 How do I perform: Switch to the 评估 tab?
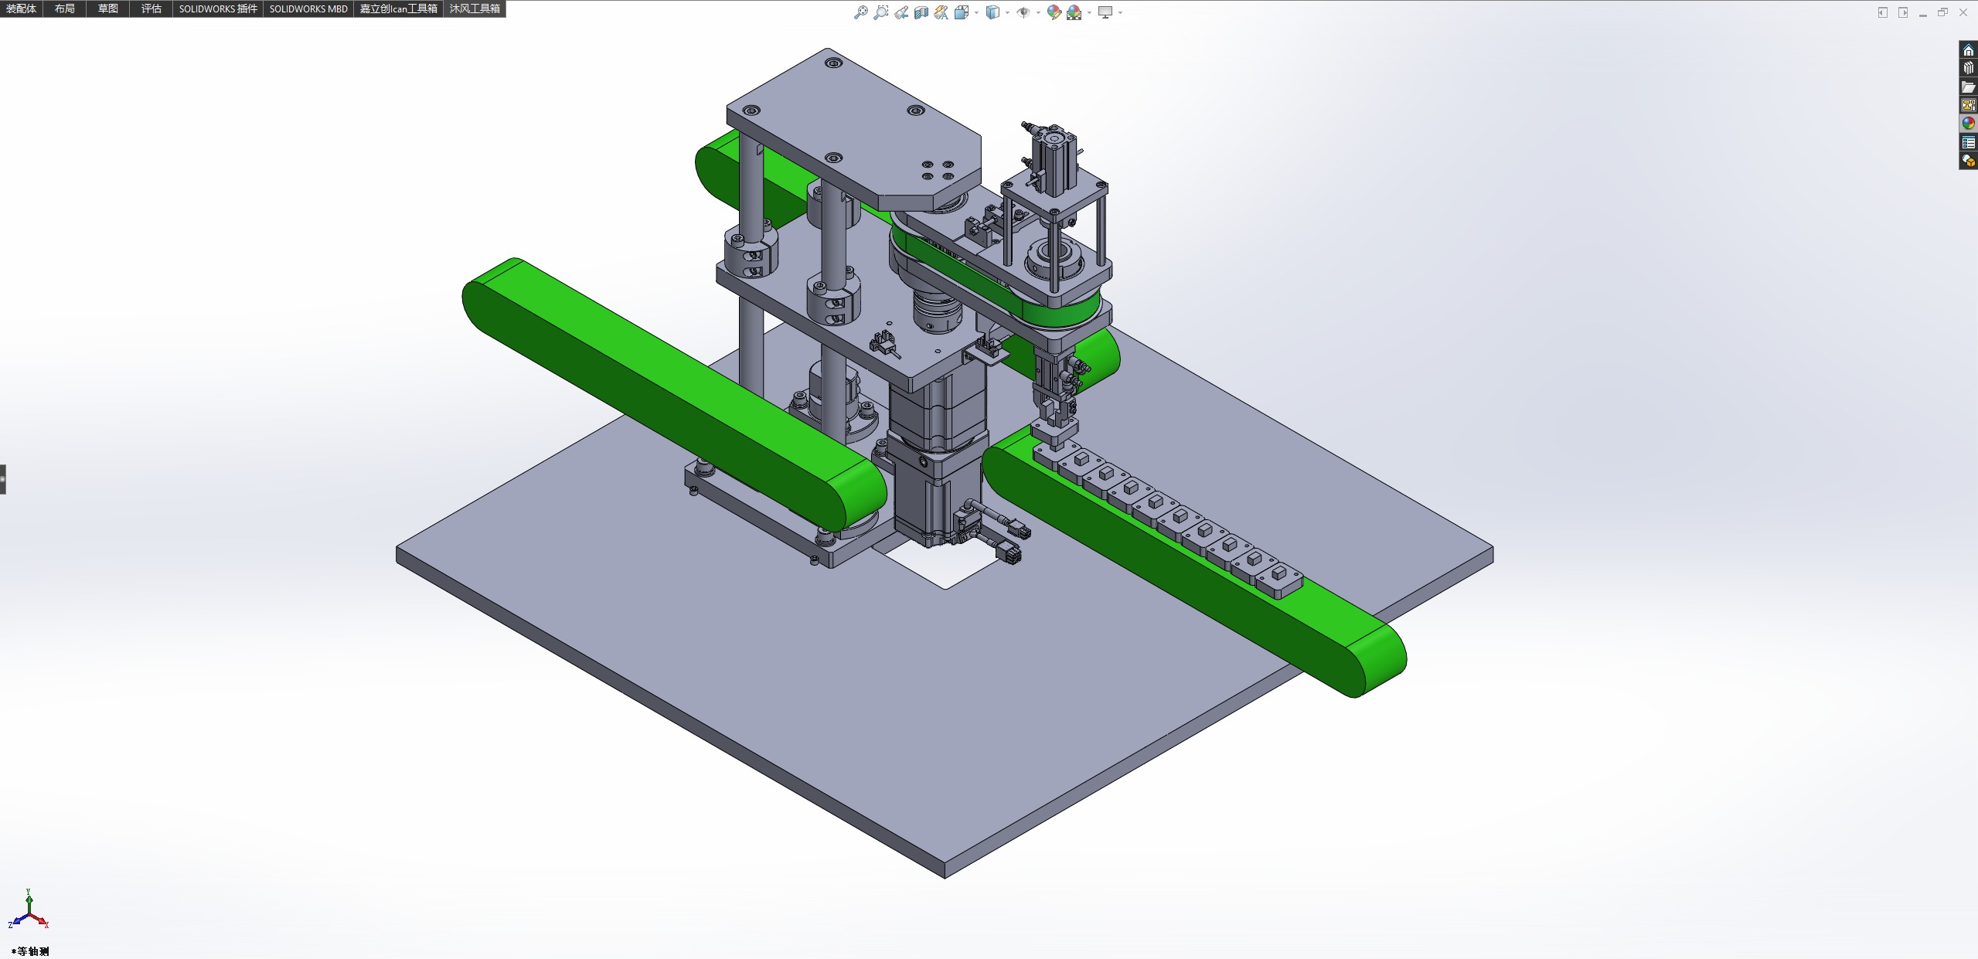click(x=151, y=9)
